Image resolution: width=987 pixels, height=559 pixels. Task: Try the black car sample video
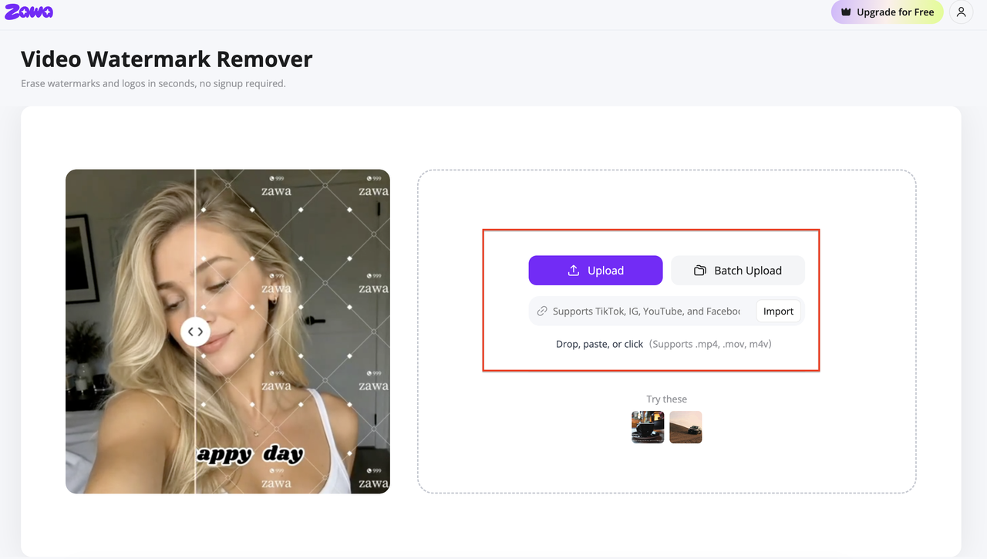(x=648, y=427)
